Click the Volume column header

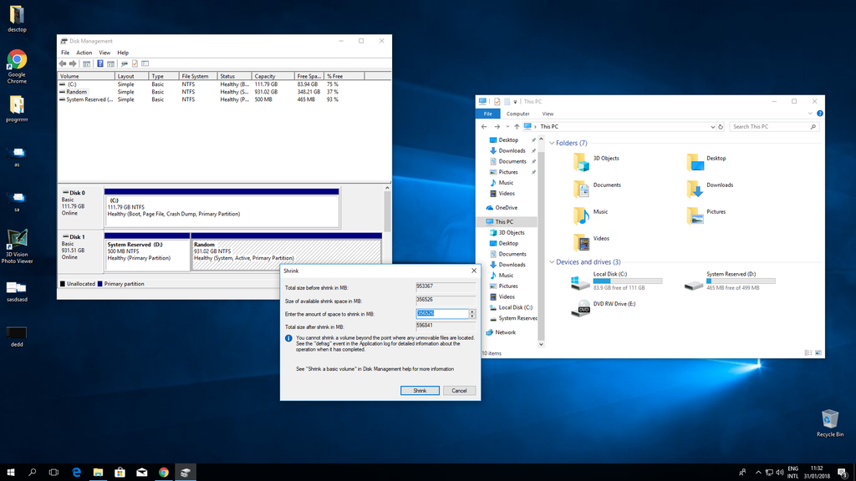pos(86,76)
